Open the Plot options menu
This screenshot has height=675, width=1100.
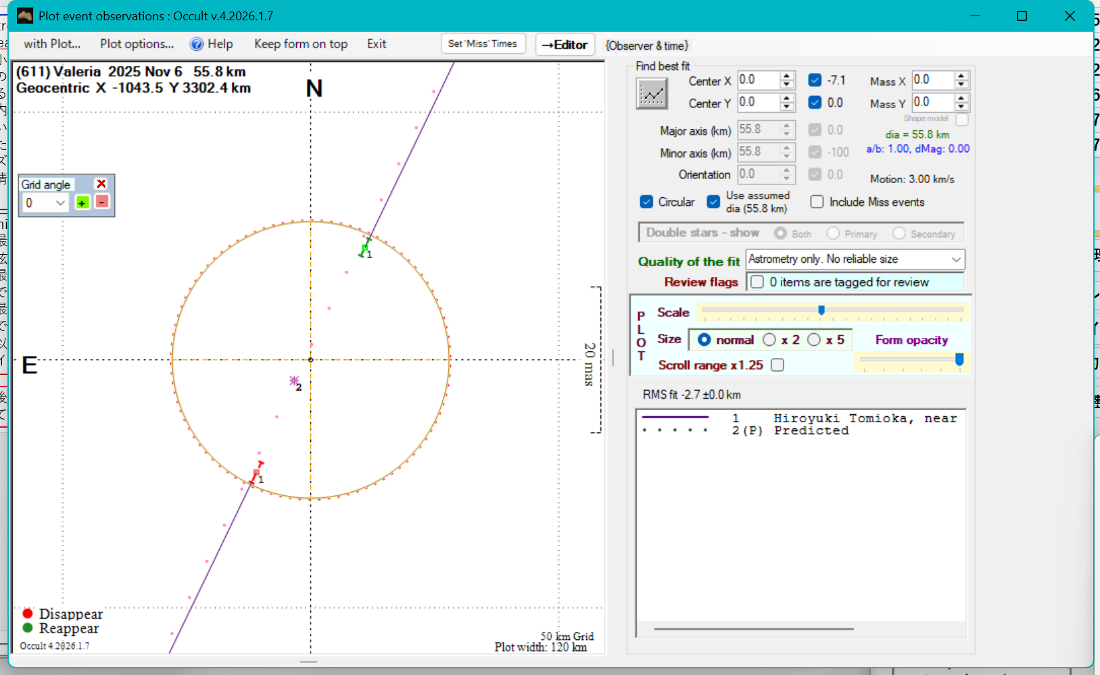(137, 44)
